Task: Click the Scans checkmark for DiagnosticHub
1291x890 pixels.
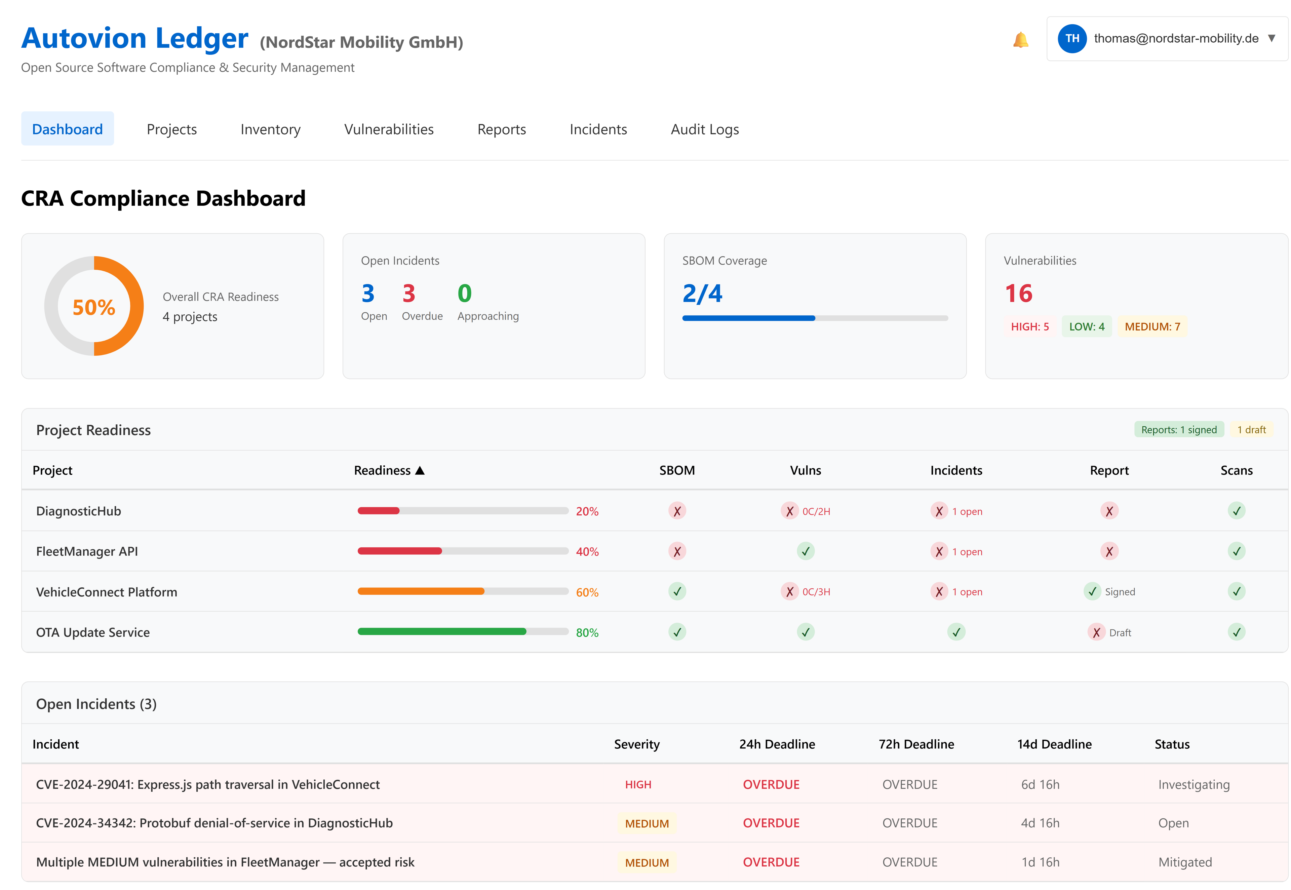Action: point(1237,510)
